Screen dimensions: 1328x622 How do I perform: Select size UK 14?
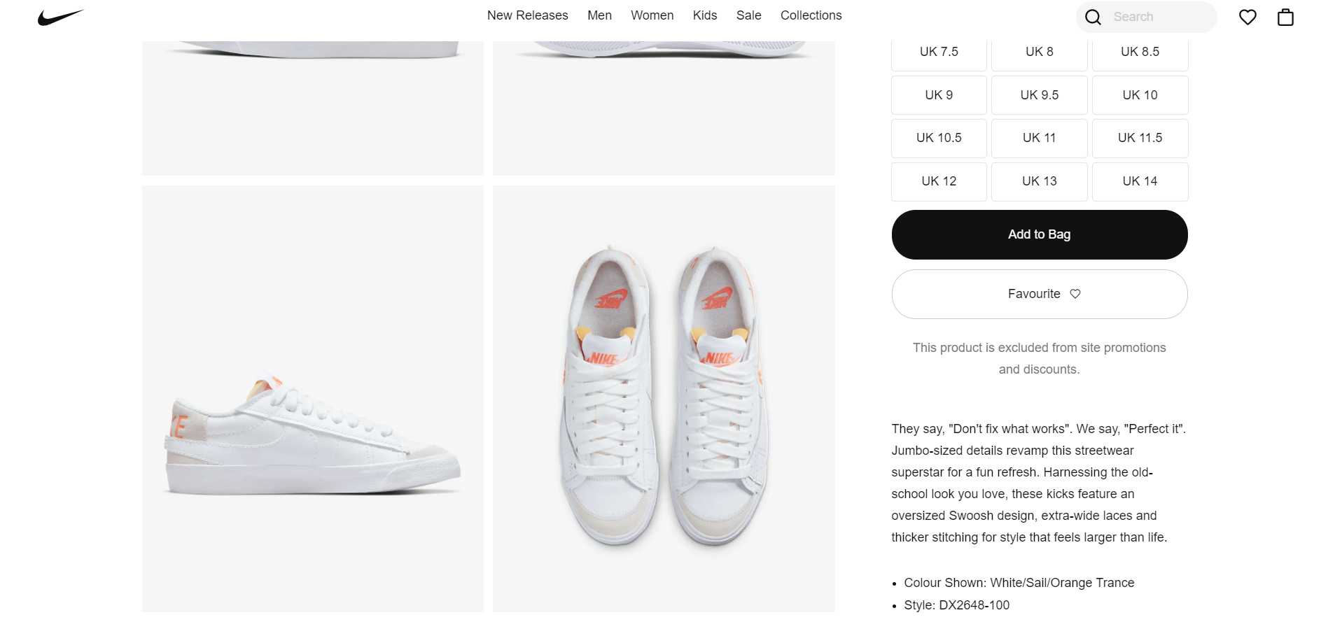pos(1140,181)
